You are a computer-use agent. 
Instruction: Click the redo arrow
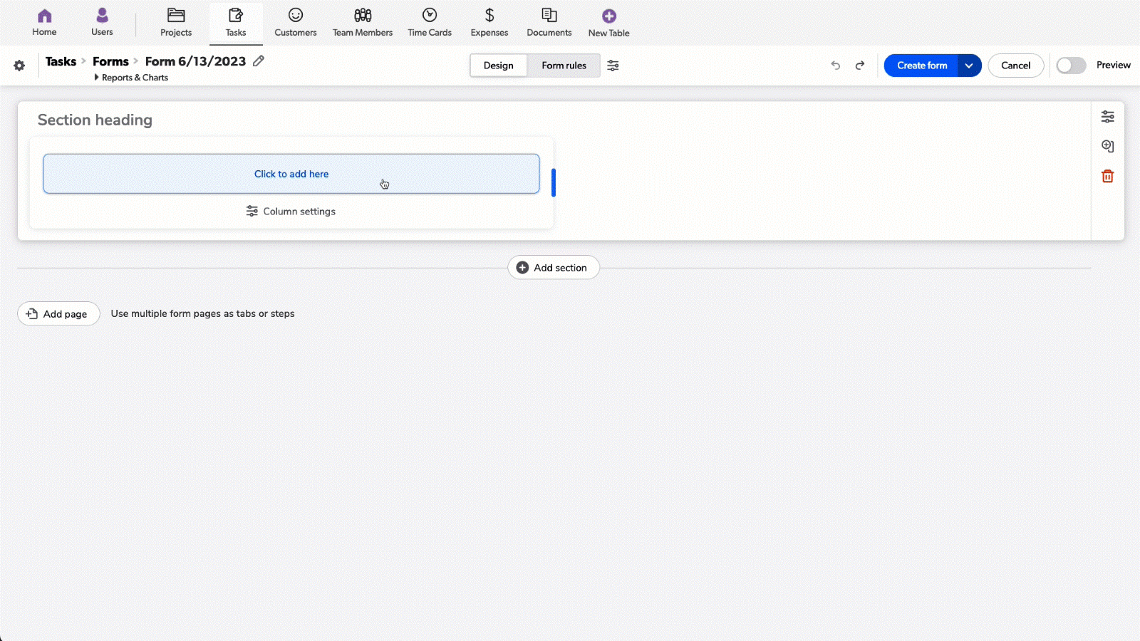pos(860,66)
